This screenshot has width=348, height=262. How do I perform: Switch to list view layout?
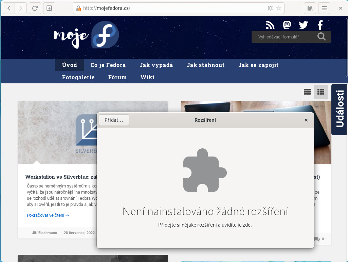pos(307,92)
